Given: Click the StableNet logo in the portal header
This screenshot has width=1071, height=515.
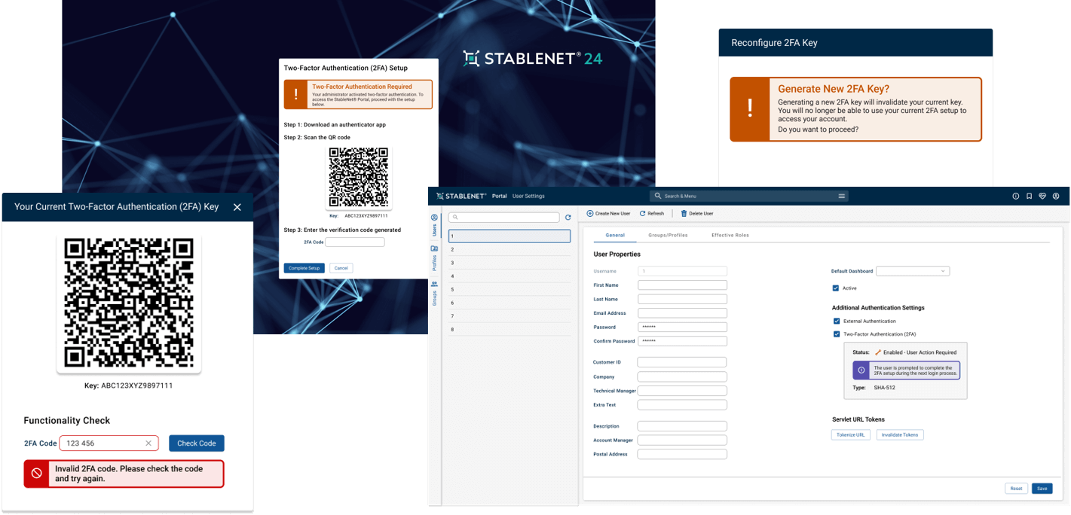Looking at the screenshot, I should (x=461, y=196).
